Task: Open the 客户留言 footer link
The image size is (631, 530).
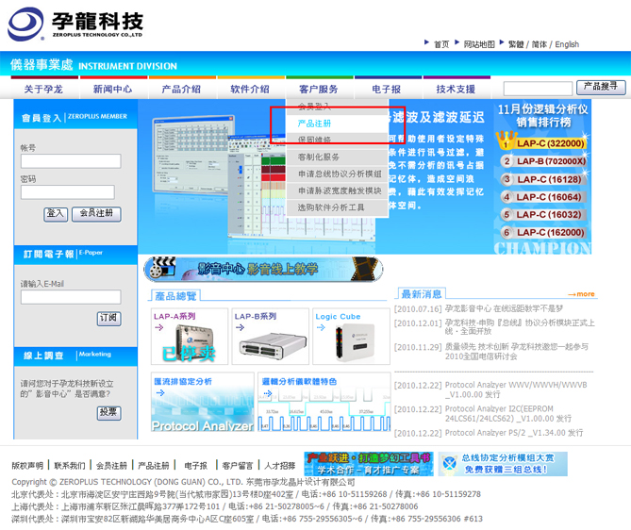Action: click(238, 466)
